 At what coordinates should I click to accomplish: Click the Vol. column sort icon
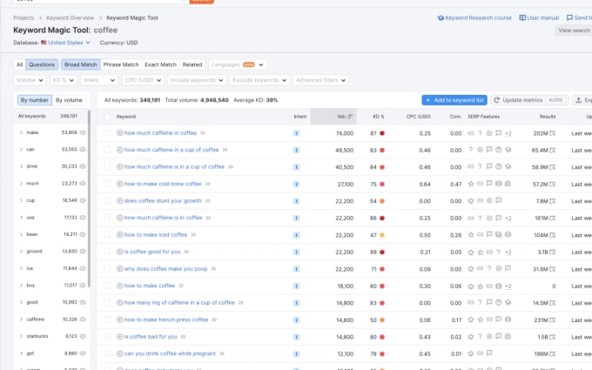point(350,117)
